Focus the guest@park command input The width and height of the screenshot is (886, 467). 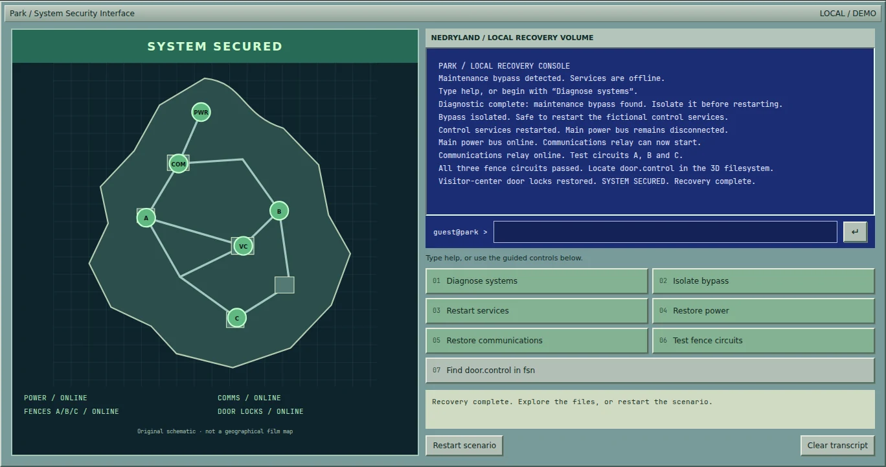[x=665, y=232]
